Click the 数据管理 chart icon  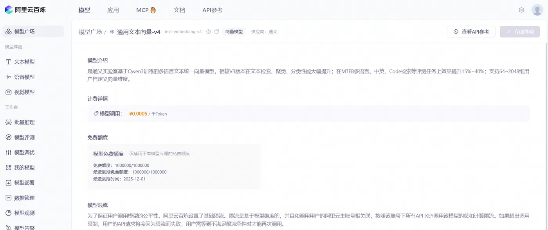(x=9, y=198)
